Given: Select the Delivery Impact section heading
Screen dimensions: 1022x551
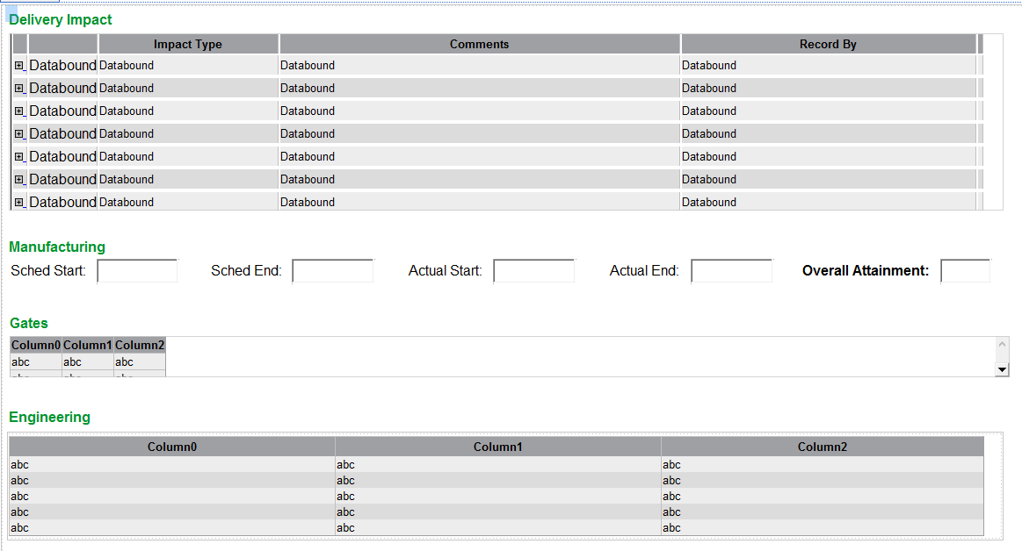Looking at the screenshot, I should click(x=61, y=20).
